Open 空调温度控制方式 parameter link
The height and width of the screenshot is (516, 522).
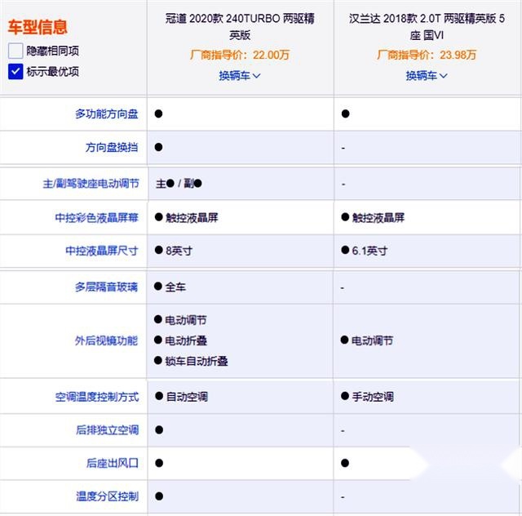tap(97, 397)
